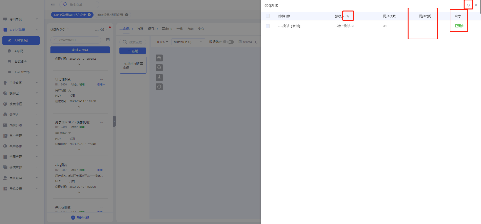Toggle the 数据统计 switch
The width and height of the screenshot is (481, 224).
[x=231, y=42]
